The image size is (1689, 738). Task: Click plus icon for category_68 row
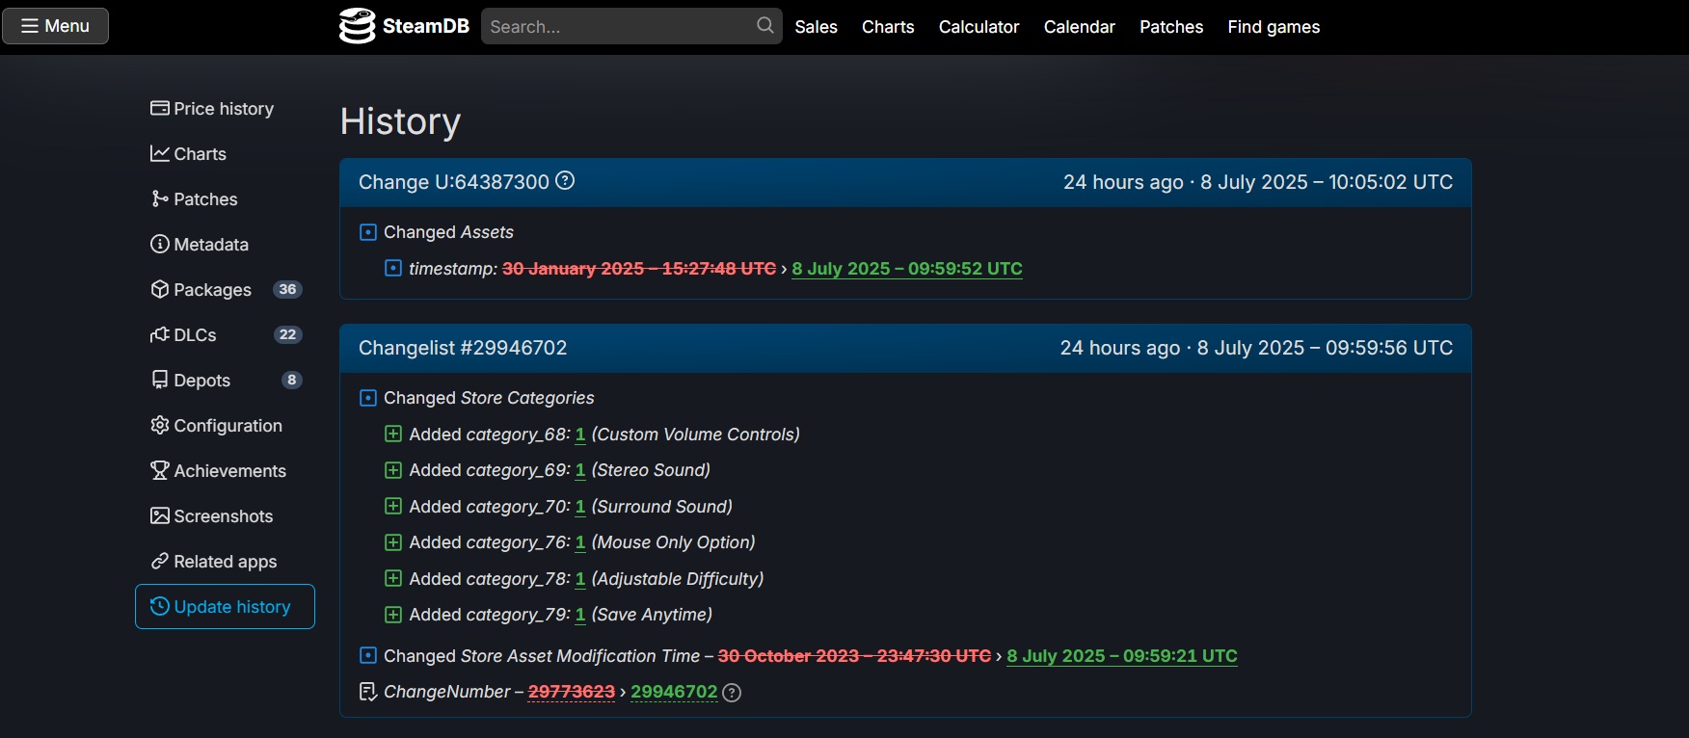click(392, 434)
